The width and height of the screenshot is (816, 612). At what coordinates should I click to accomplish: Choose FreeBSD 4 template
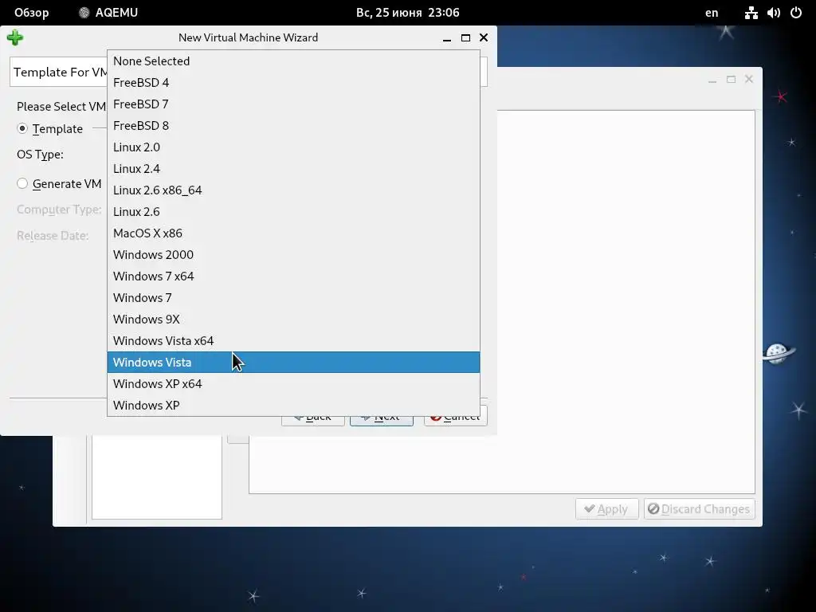(293, 82)
